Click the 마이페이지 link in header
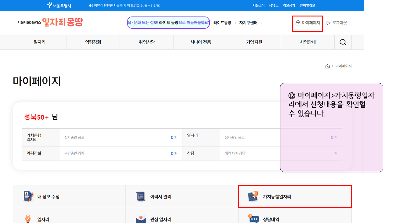The height and width of the screenshot is (223, 396). pyautogui.click(x=308, y=23)
